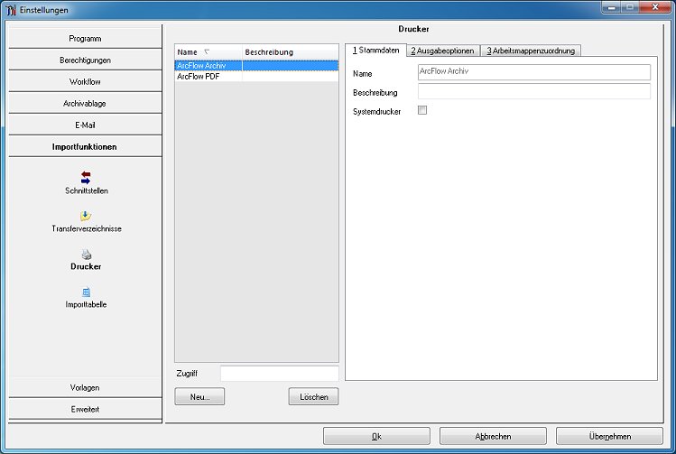Select the Drucker printer icon
Viewport: 676px width, 454px height.
click(x=87, y=254)
